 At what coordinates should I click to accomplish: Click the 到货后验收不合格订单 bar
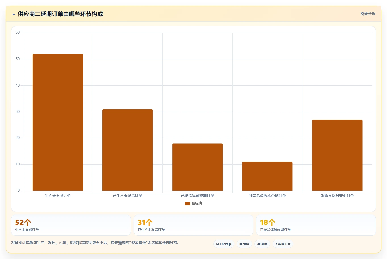(267, 176)
